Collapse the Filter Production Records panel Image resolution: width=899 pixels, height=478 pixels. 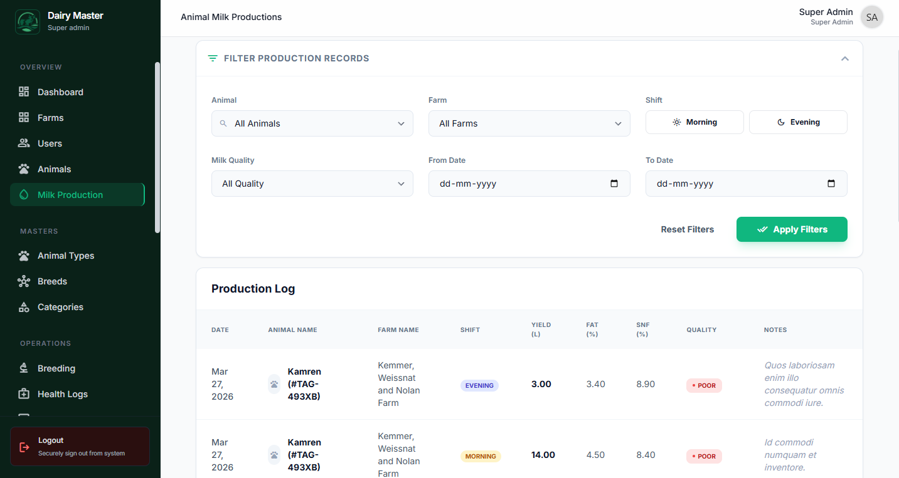pos(844,58)
